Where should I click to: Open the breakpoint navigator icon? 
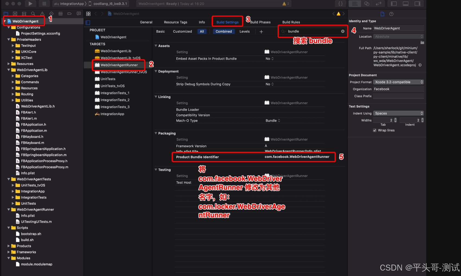[69, 14]
